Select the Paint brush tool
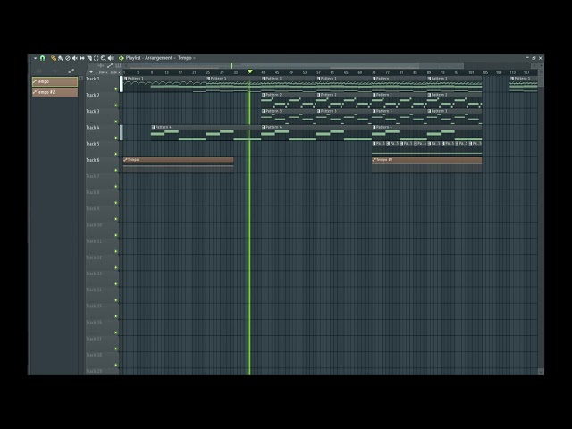This screenshot has height=429, width=572. tap(61, 58)
